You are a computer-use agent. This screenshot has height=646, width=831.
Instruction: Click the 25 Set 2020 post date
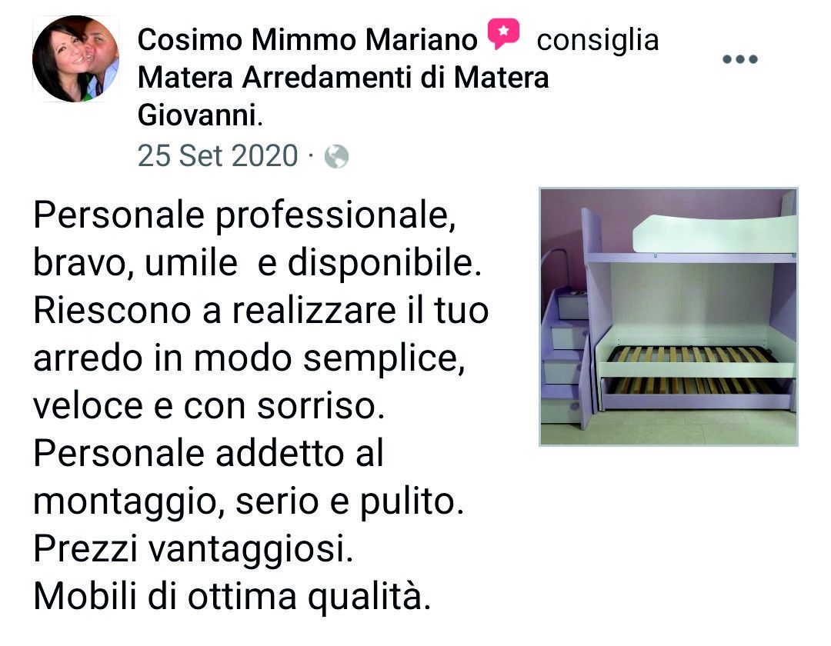(x=218, y=155)
